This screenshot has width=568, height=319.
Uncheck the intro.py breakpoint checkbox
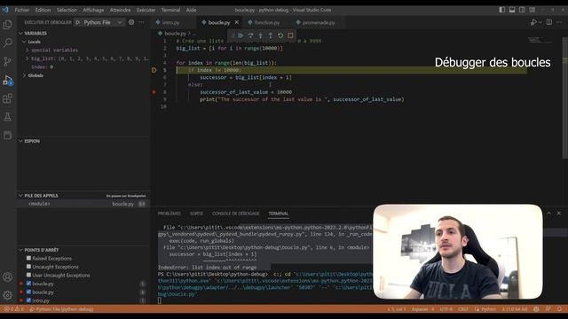pyautogui.click(x=28, y=300)
